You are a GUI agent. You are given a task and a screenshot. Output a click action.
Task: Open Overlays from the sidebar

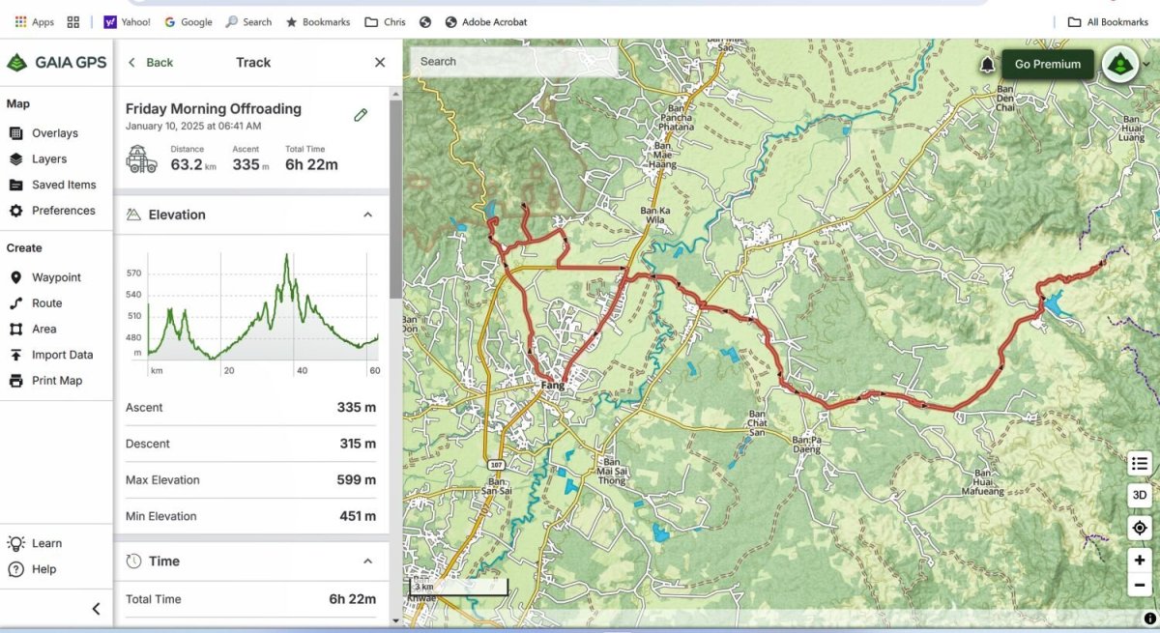(55, 133)
